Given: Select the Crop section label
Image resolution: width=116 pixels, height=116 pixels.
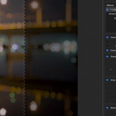Looking at the screenshot, I should [x=113, y=80].
